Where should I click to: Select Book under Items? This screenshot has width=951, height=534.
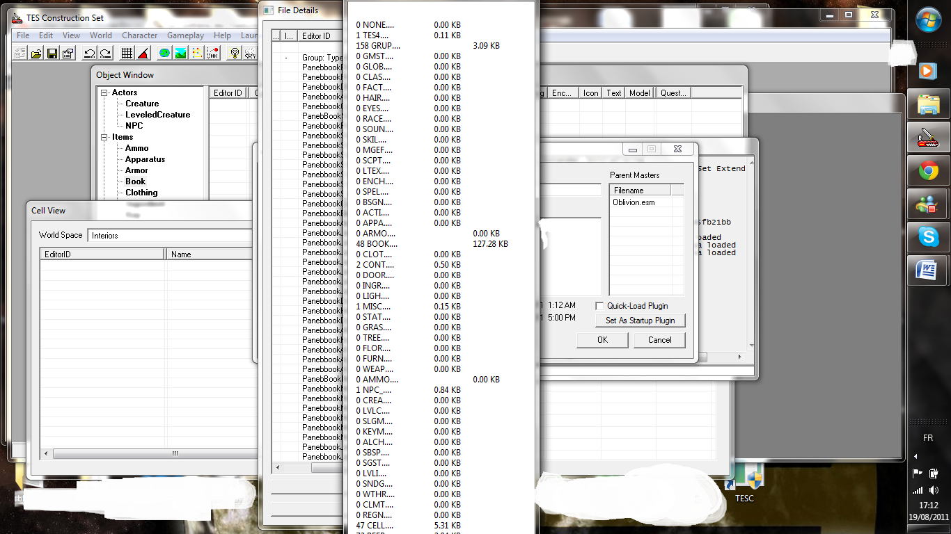pyautogui.click(x=136, y=181)
